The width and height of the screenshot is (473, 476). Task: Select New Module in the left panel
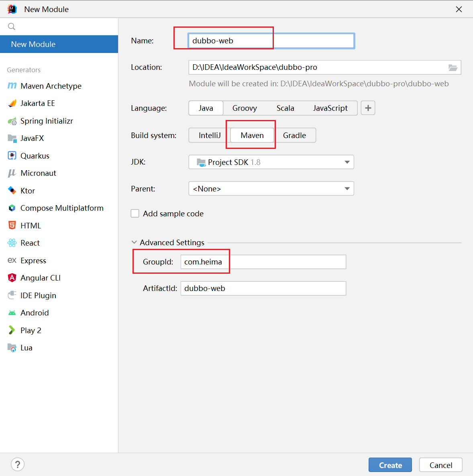59,44
